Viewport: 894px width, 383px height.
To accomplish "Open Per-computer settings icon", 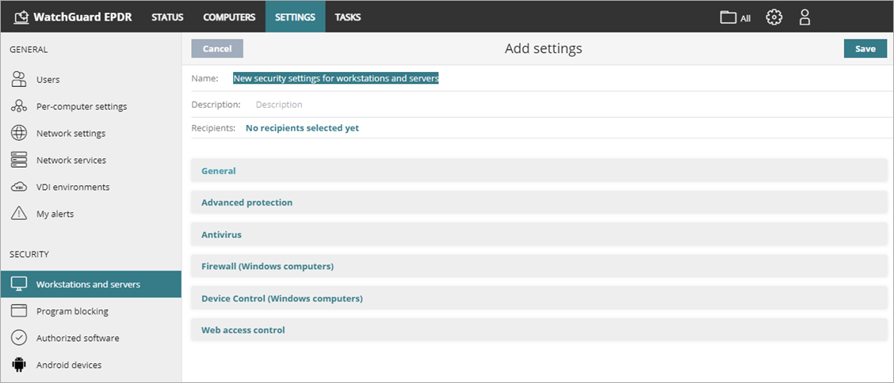I will [x=20, y=106].
